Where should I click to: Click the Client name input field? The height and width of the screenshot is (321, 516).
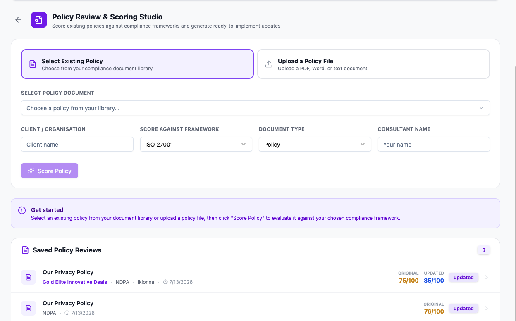(x=77, y=145)
